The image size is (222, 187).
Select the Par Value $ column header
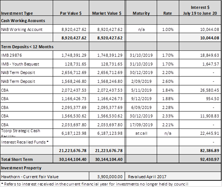pos(71,13)
